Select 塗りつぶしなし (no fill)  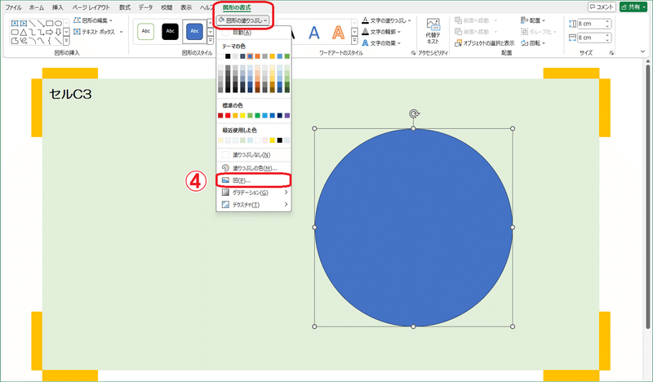click(x=254, y=154)
